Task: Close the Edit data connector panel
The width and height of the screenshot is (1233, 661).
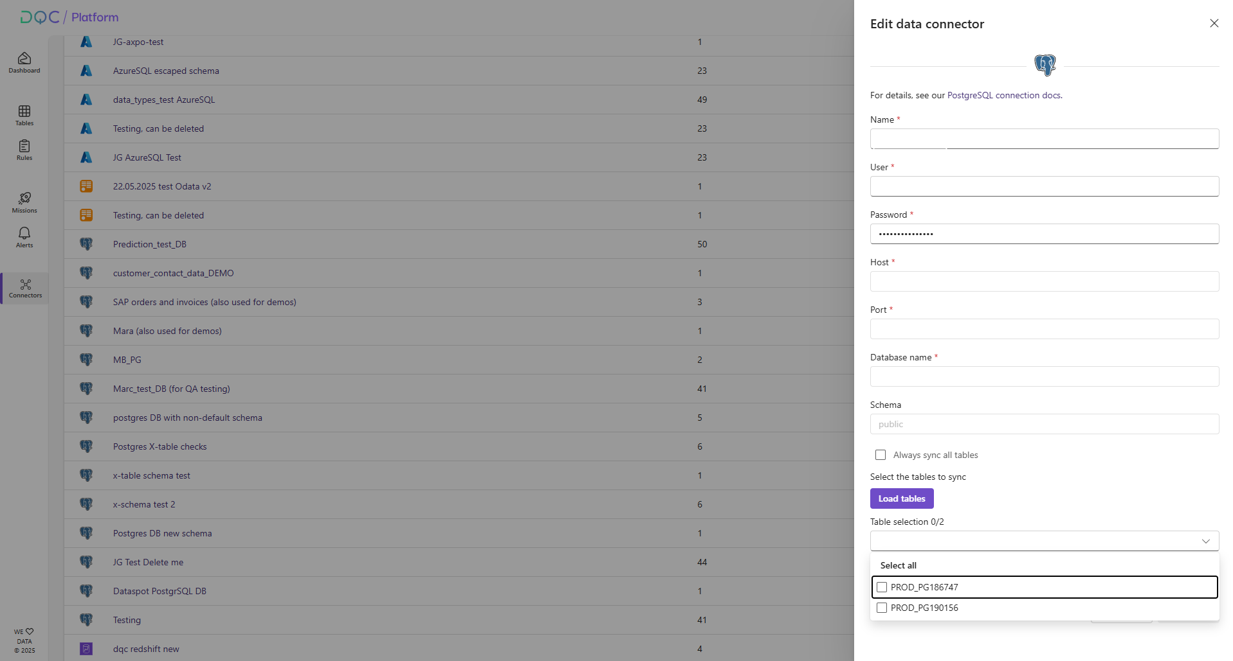Action: 1214,24
